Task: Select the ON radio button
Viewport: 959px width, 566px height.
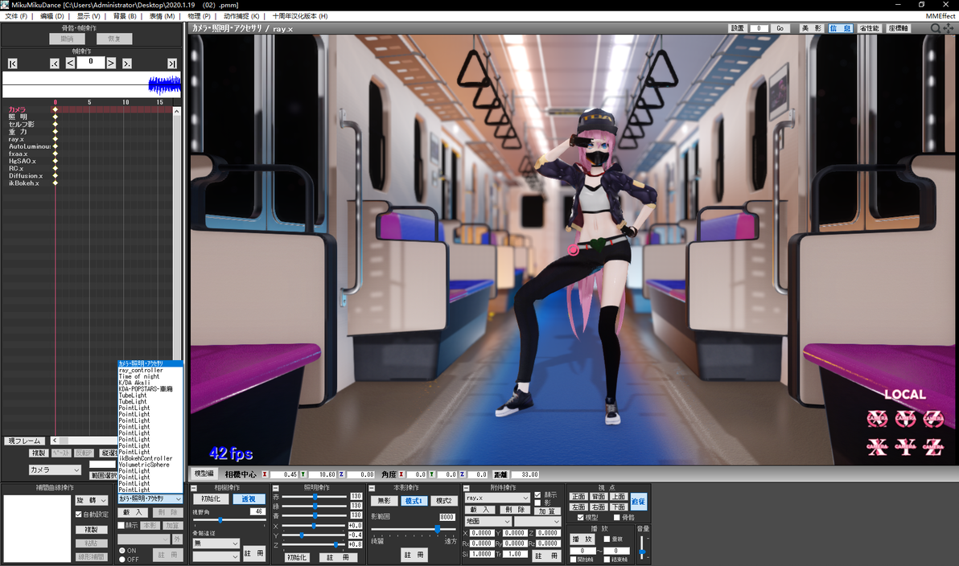Action: click(122, 551)
